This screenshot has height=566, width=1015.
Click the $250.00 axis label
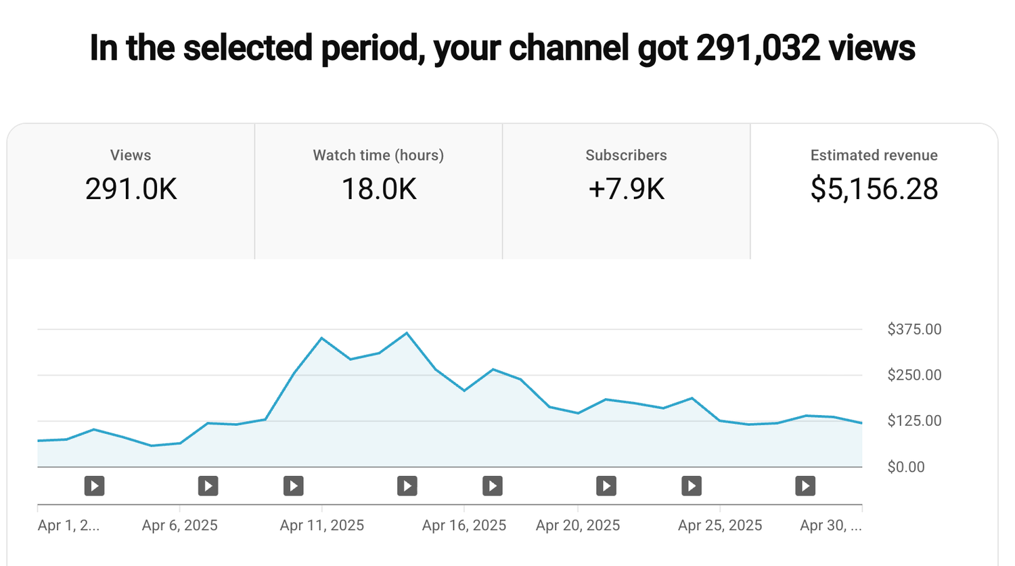[x=914, y=375]
